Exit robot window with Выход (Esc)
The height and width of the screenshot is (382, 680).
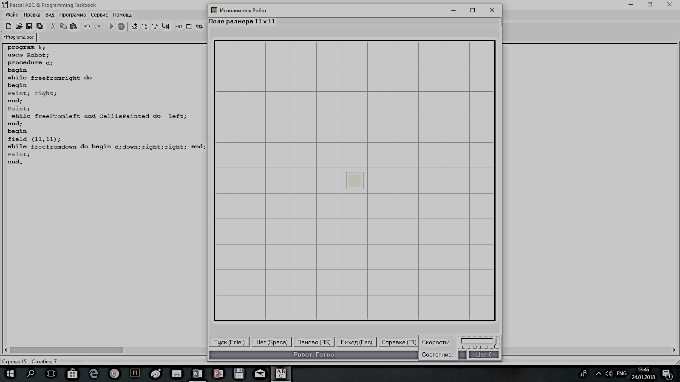356,342
